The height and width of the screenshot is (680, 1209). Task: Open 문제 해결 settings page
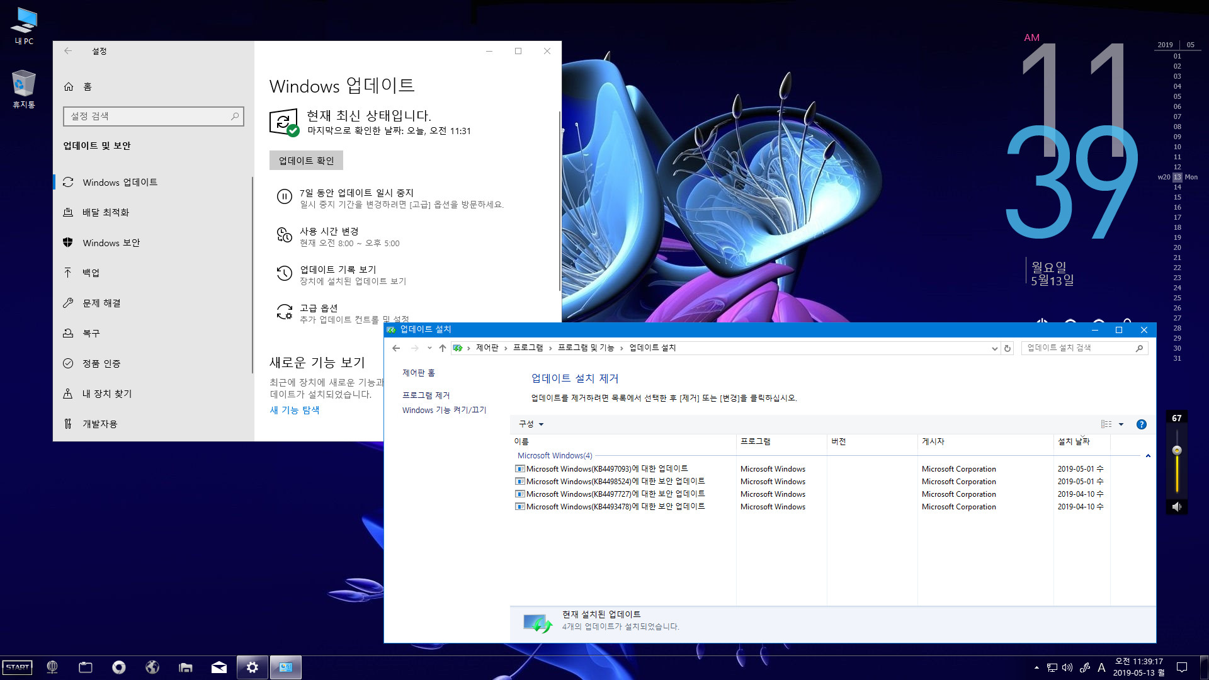[152, 303]
